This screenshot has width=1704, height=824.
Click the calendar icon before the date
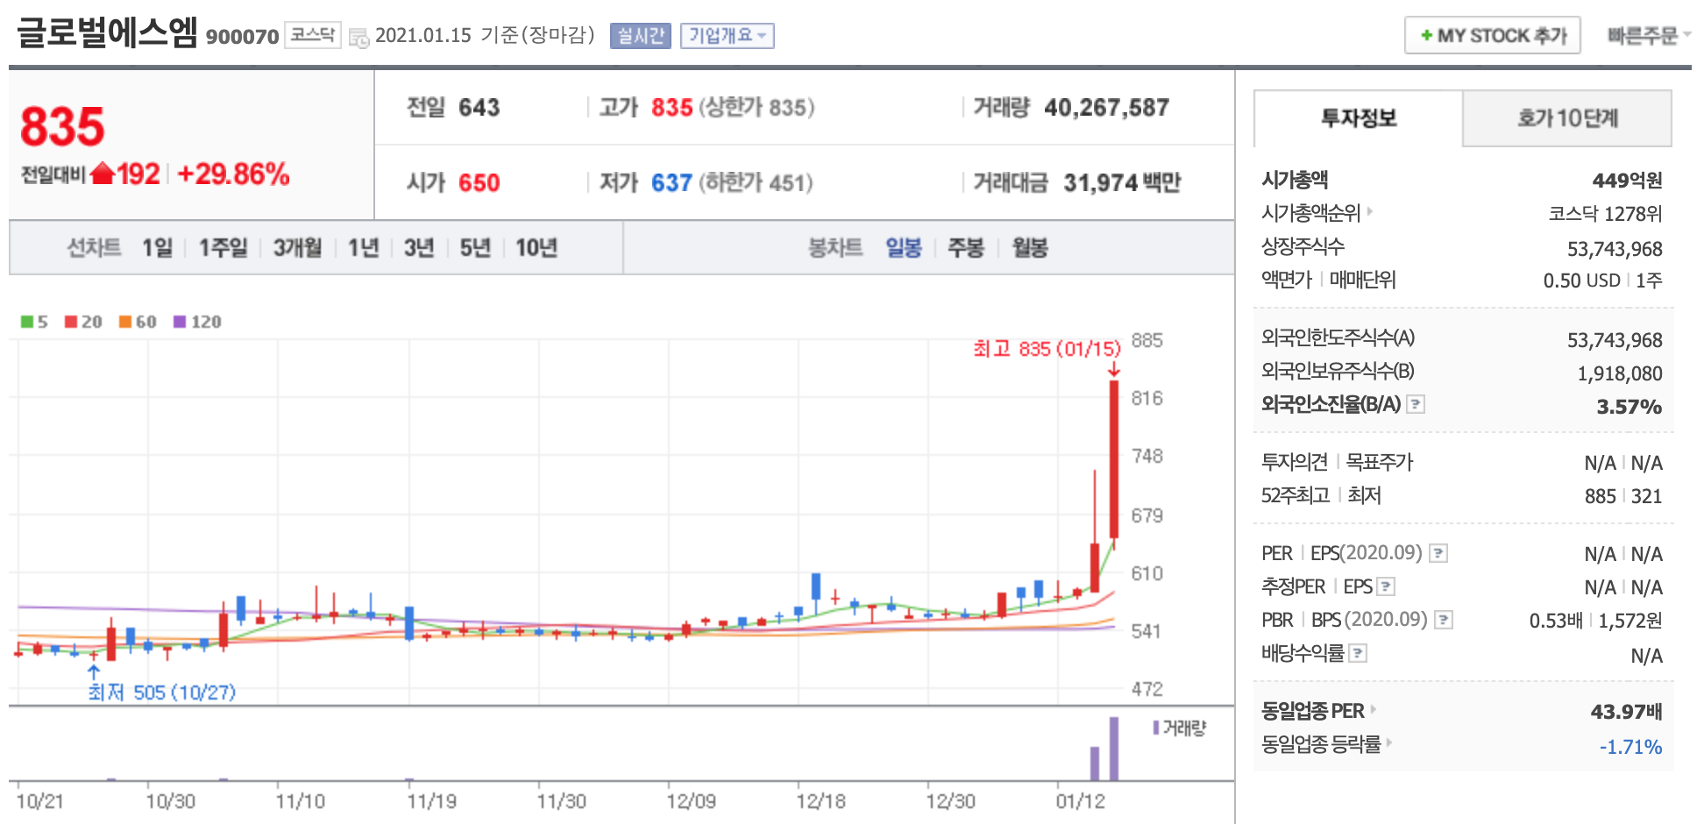click(359, 38)
